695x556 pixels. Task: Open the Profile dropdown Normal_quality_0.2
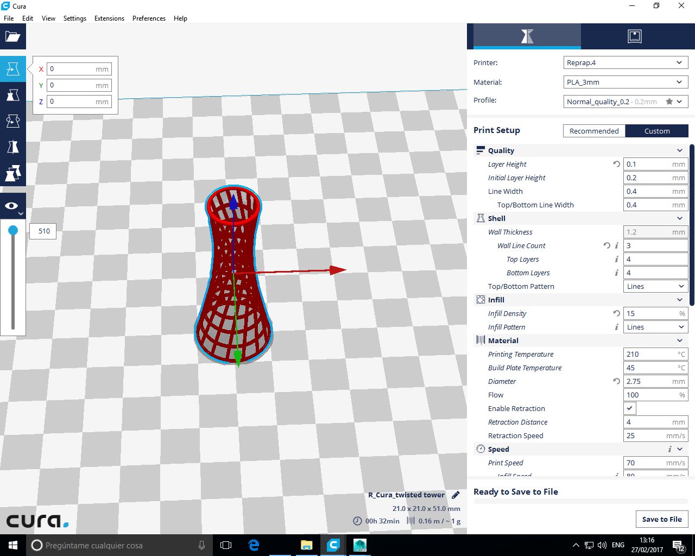tap(625, 102)
